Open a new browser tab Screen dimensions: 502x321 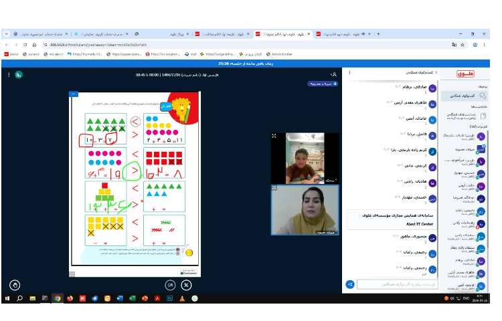379,33
